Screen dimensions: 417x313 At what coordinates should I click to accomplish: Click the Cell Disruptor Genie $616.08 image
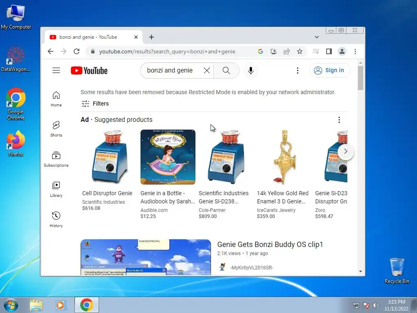[110, 157]
